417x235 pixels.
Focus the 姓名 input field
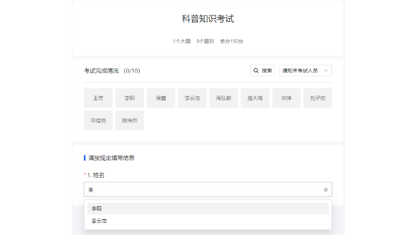[x=207, y=190]
